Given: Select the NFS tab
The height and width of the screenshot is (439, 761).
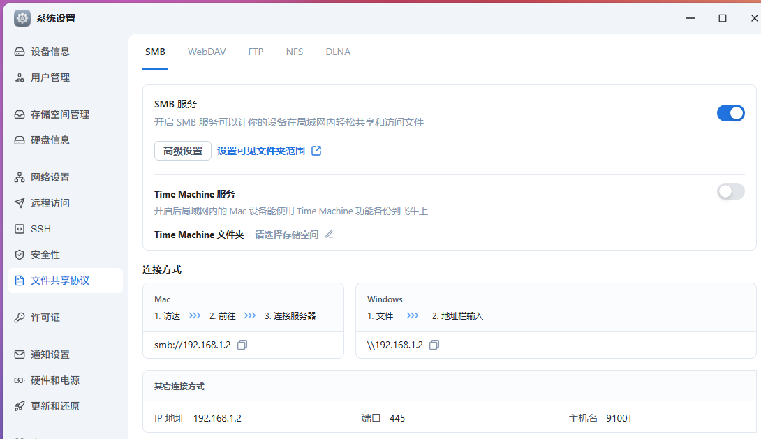Looking at the screenshot, I should tap(295, 52).
